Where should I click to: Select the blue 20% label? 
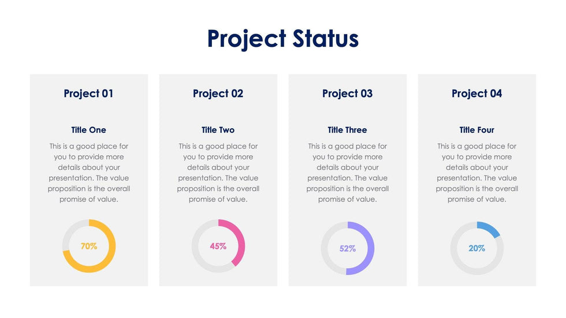476,249
